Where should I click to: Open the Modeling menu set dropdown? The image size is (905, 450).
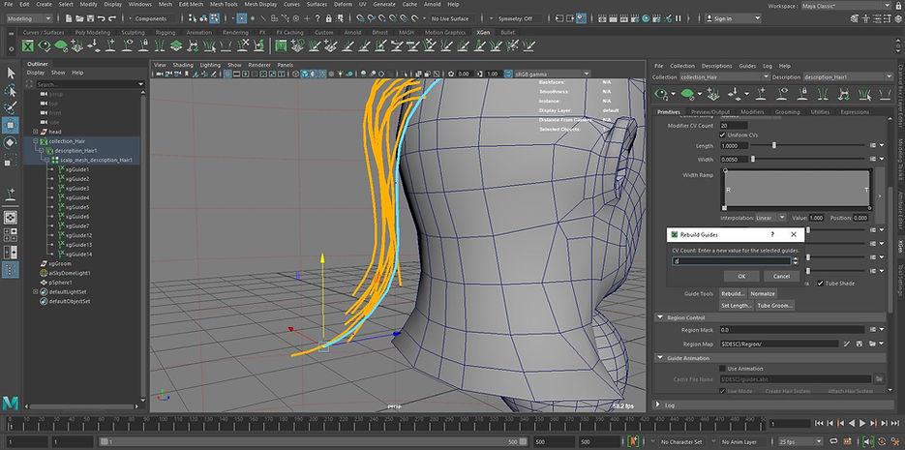29,18
